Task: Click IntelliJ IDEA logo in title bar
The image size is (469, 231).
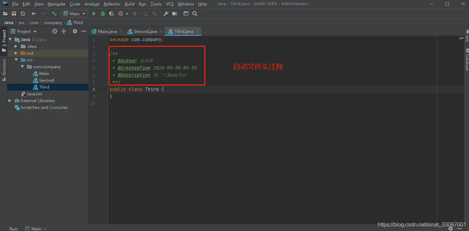Action: (x=5, y=4)
